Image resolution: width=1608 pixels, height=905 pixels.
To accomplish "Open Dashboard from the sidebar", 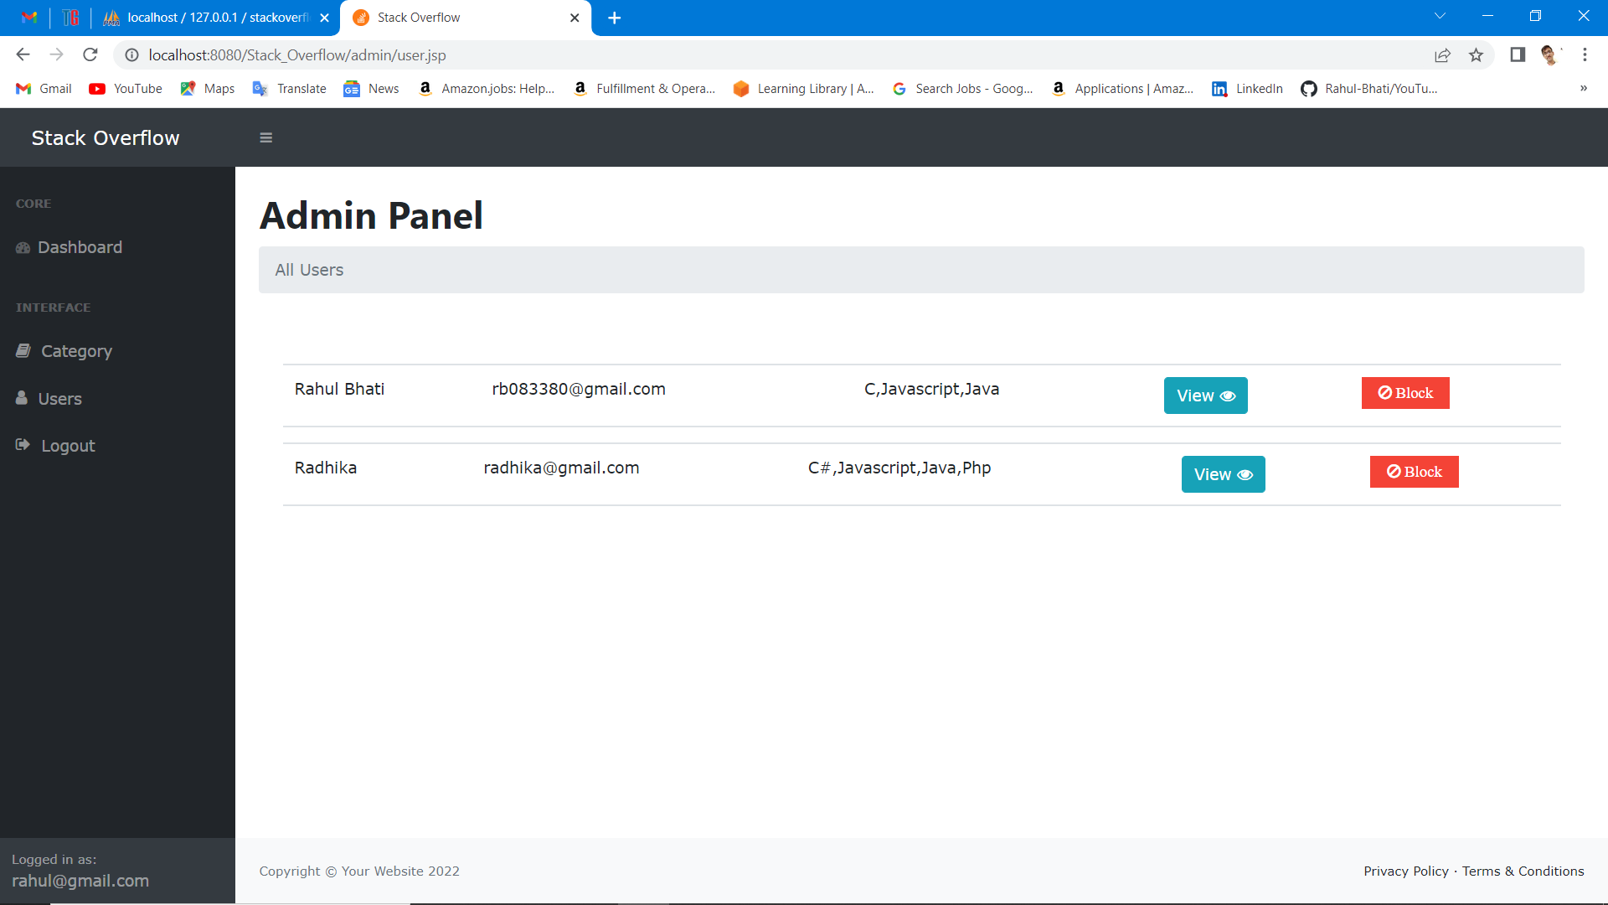I will [x=80, y=247].
